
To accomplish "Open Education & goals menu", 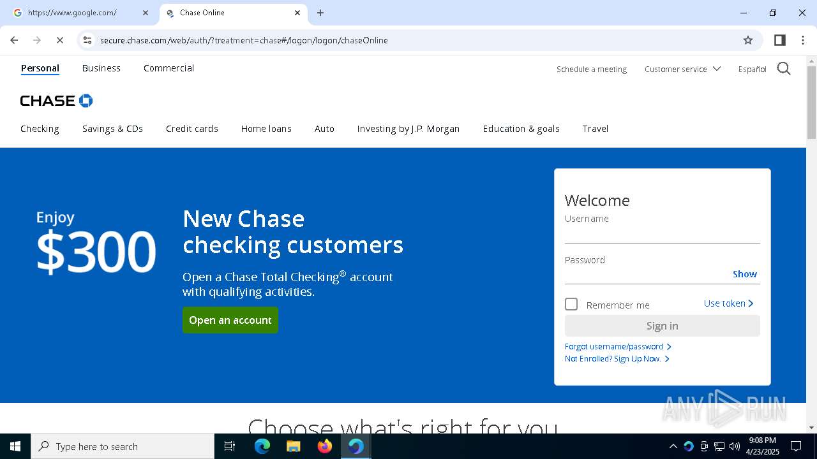I will pos(521,129).
